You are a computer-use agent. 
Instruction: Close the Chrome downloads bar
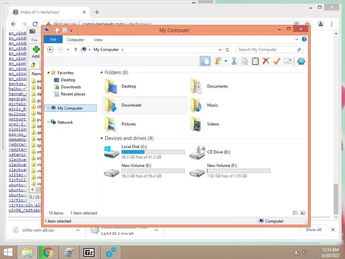(x=333, y=230)
